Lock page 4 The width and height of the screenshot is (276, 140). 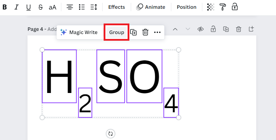tap(213, 29)
